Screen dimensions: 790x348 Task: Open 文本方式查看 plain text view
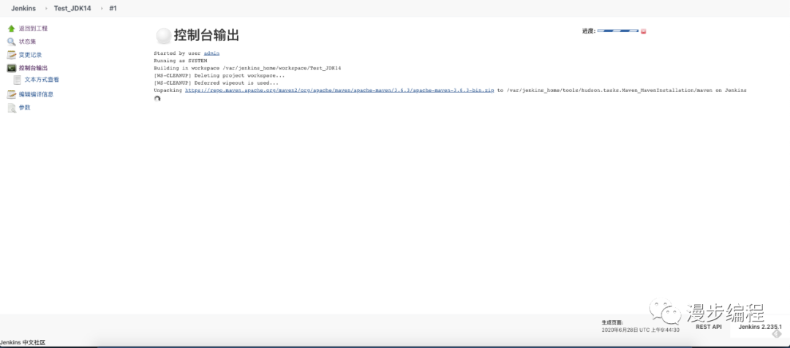pos(42,80)
